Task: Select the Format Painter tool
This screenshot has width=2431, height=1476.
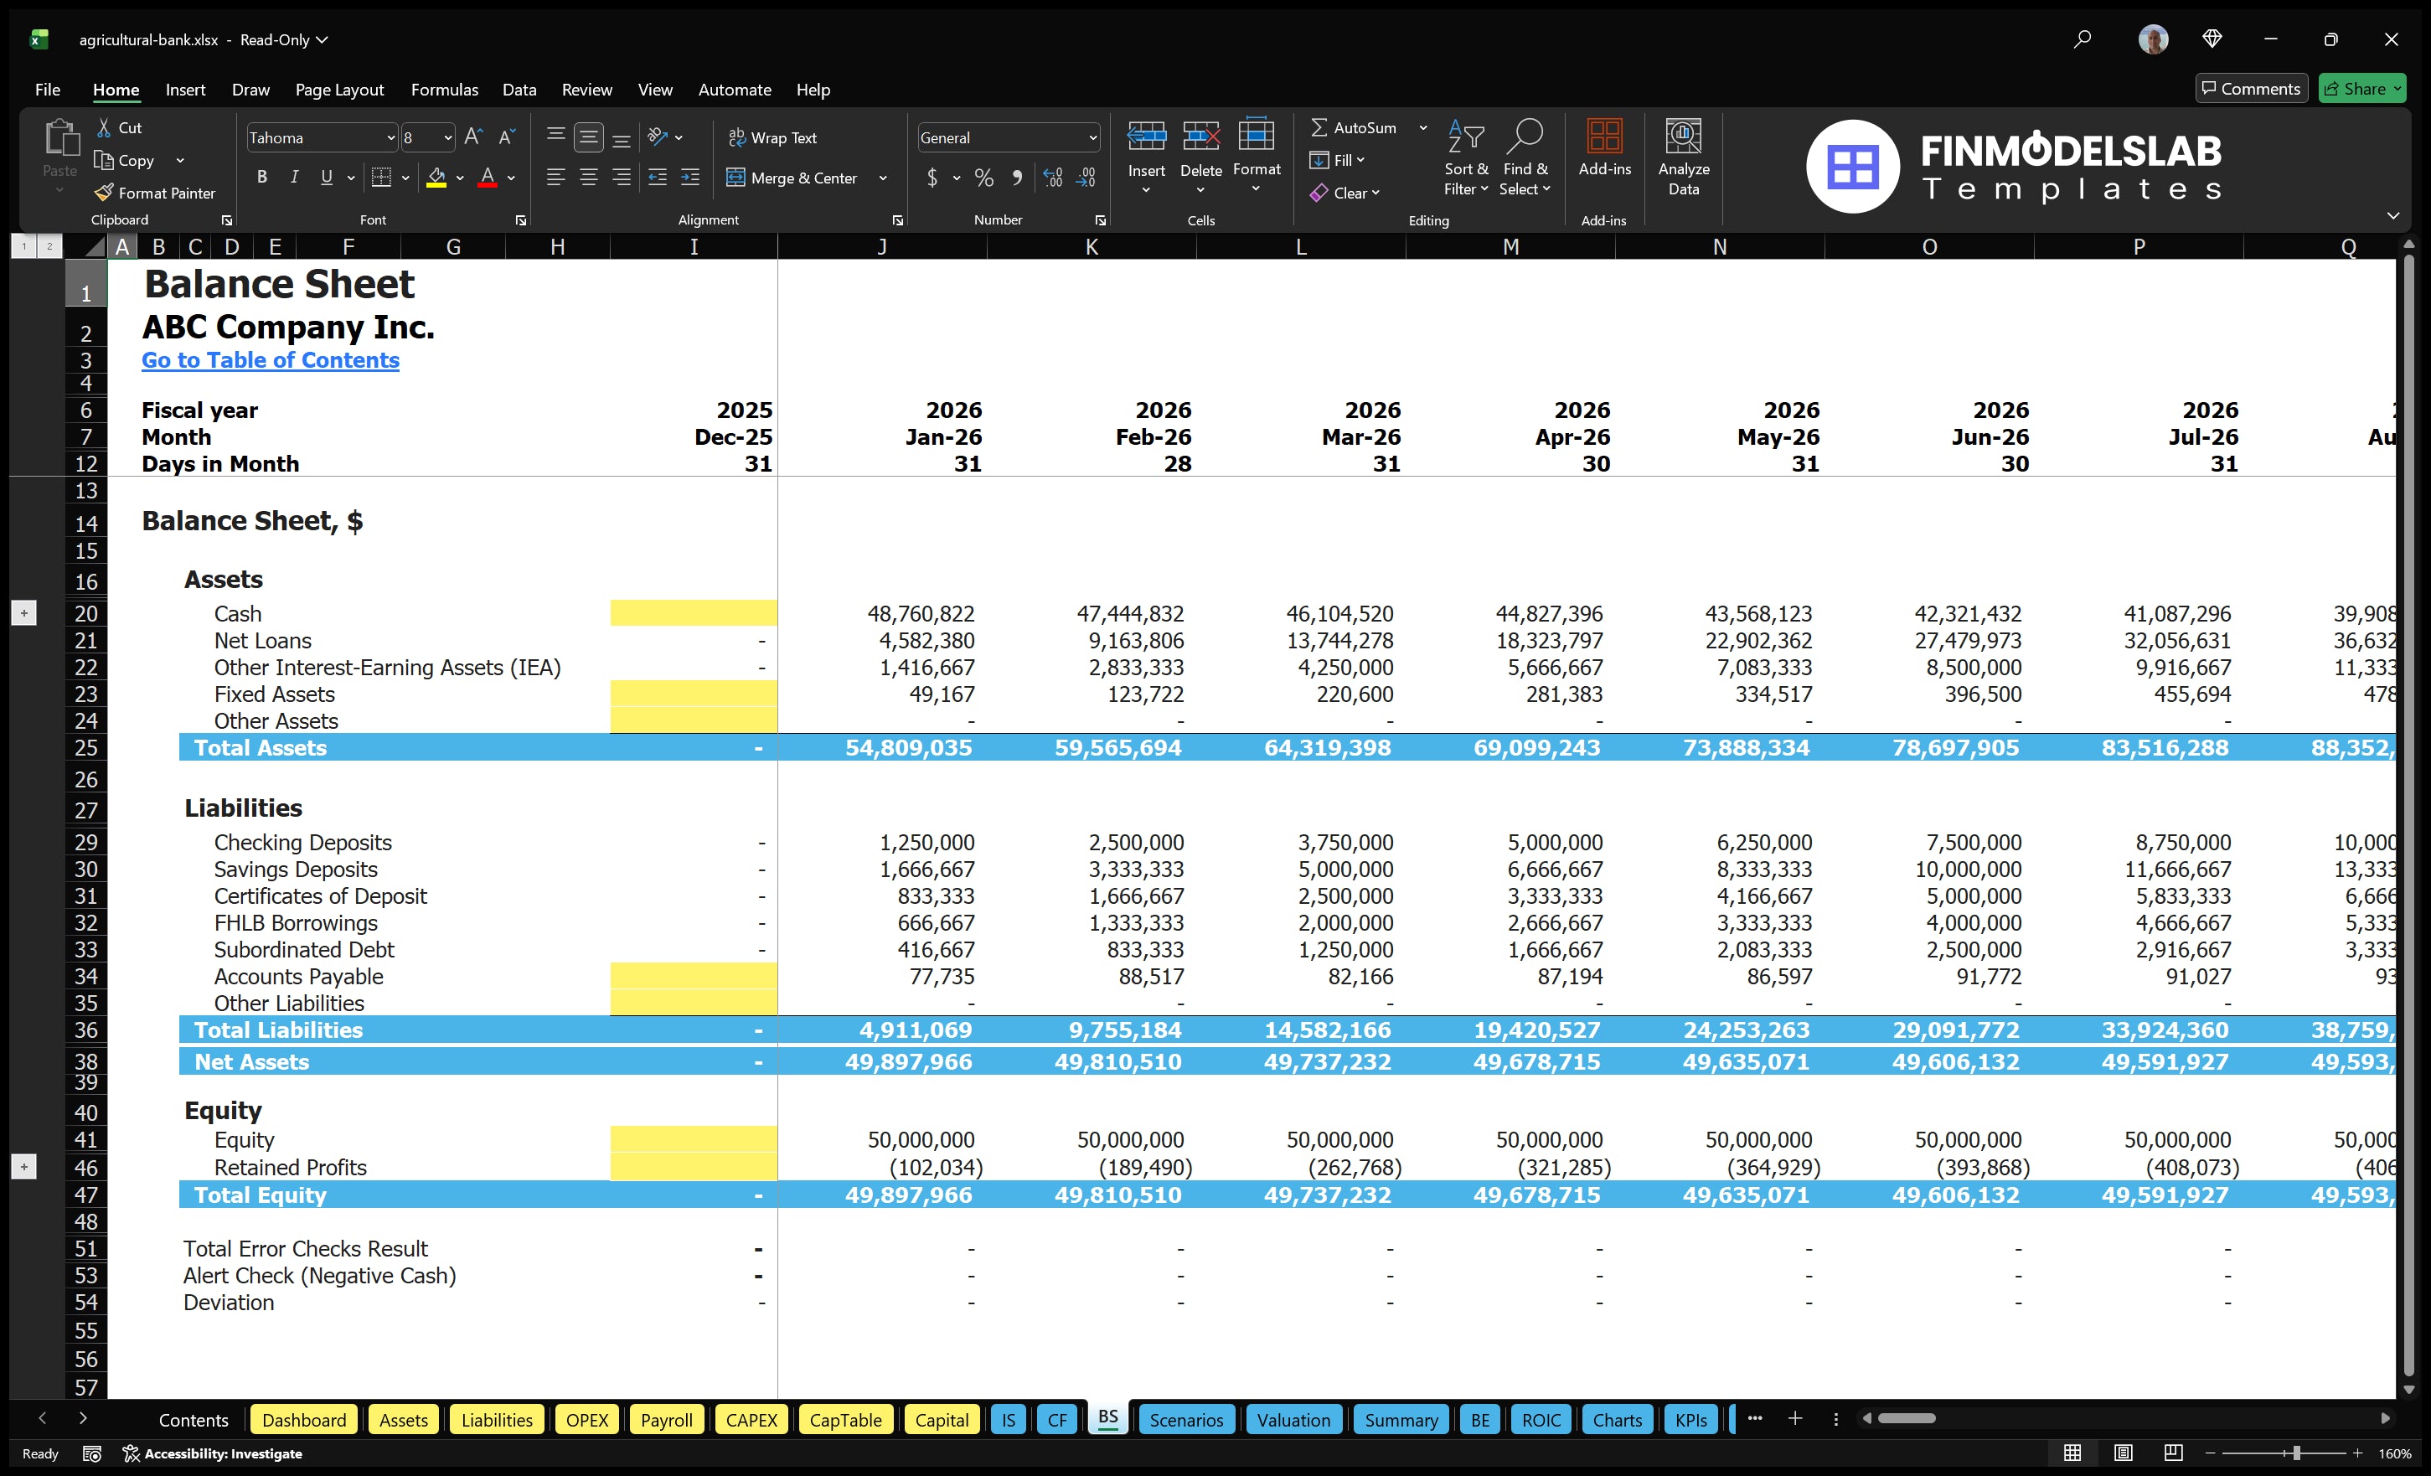Action: pos(155,194)
